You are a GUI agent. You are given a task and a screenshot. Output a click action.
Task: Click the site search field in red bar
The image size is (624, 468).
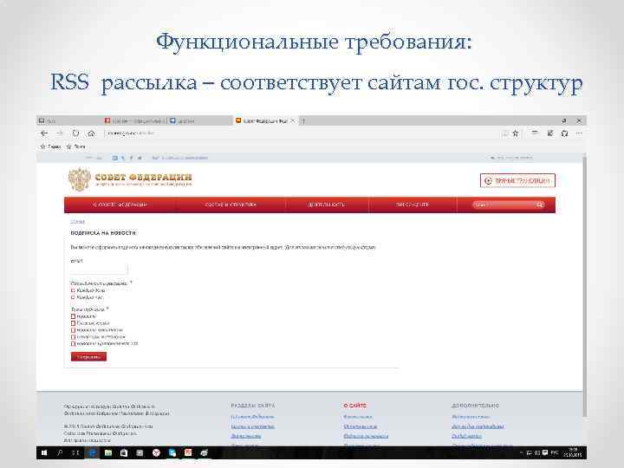click(x=504, y=205)
